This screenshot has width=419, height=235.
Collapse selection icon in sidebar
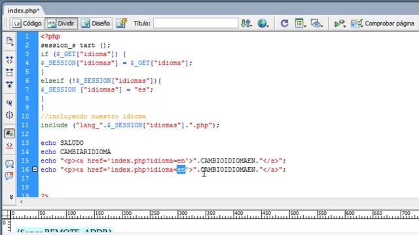(x=10, y=72)
